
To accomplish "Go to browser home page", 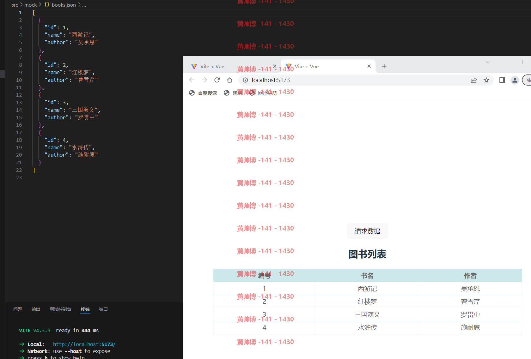I will click(x=229, y=80).
